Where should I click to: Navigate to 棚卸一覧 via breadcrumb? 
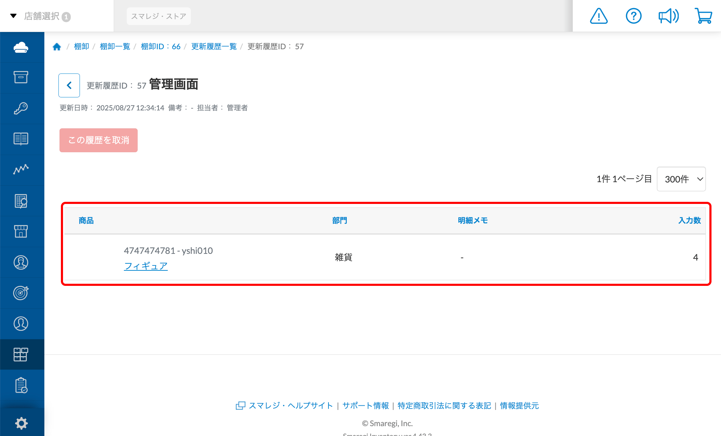coord(115,46)
